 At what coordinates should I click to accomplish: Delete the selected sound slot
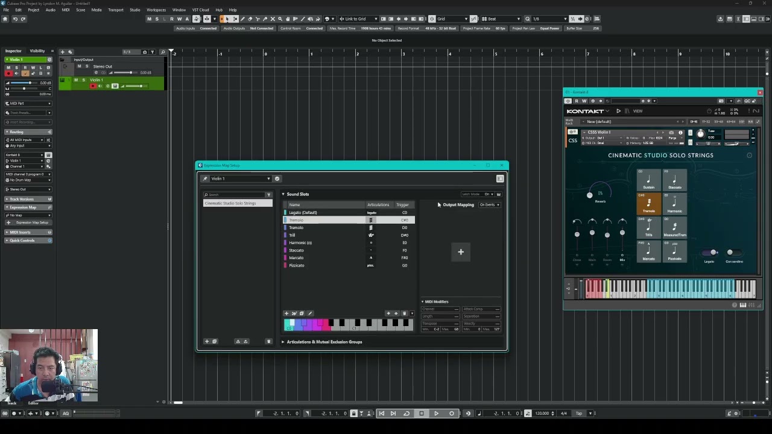404,313
